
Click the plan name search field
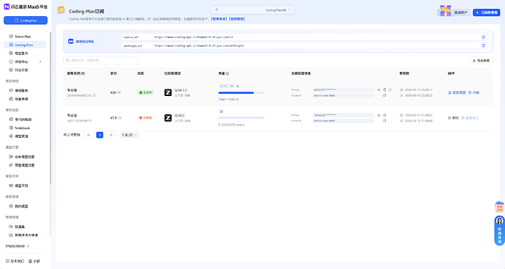click(x=100, y=60)
